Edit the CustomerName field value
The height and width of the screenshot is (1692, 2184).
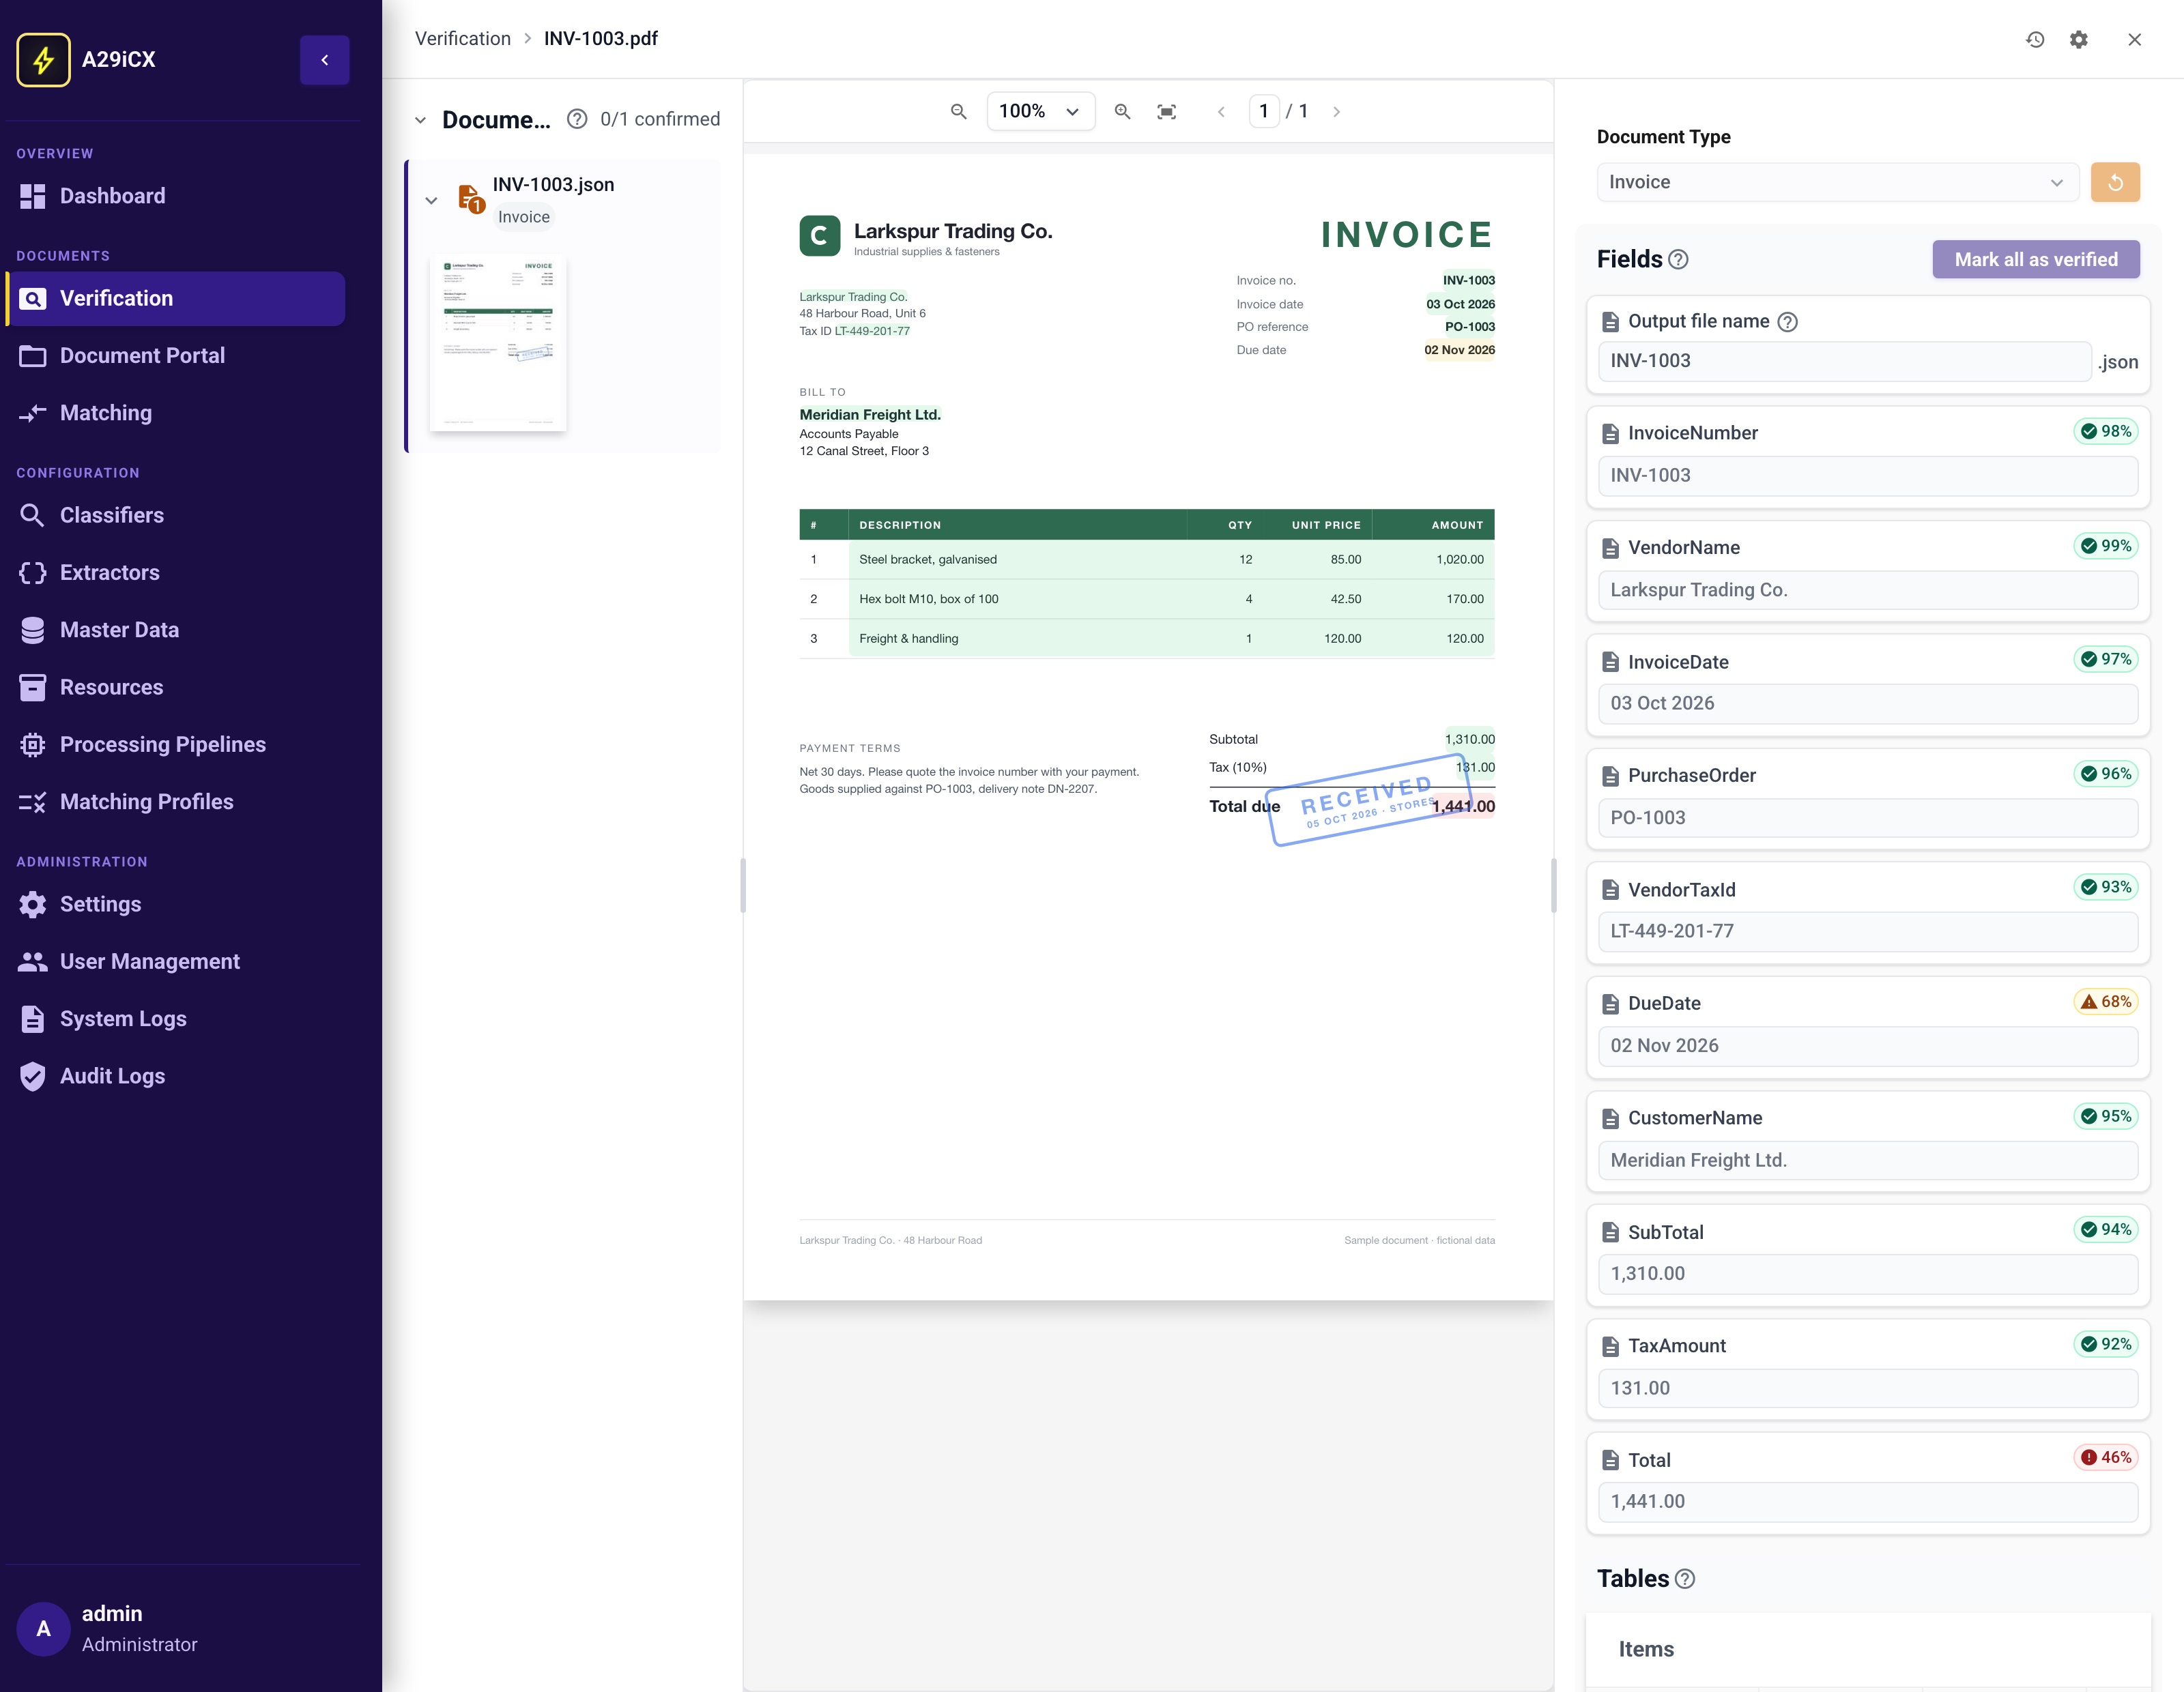click(1868, 1161)
